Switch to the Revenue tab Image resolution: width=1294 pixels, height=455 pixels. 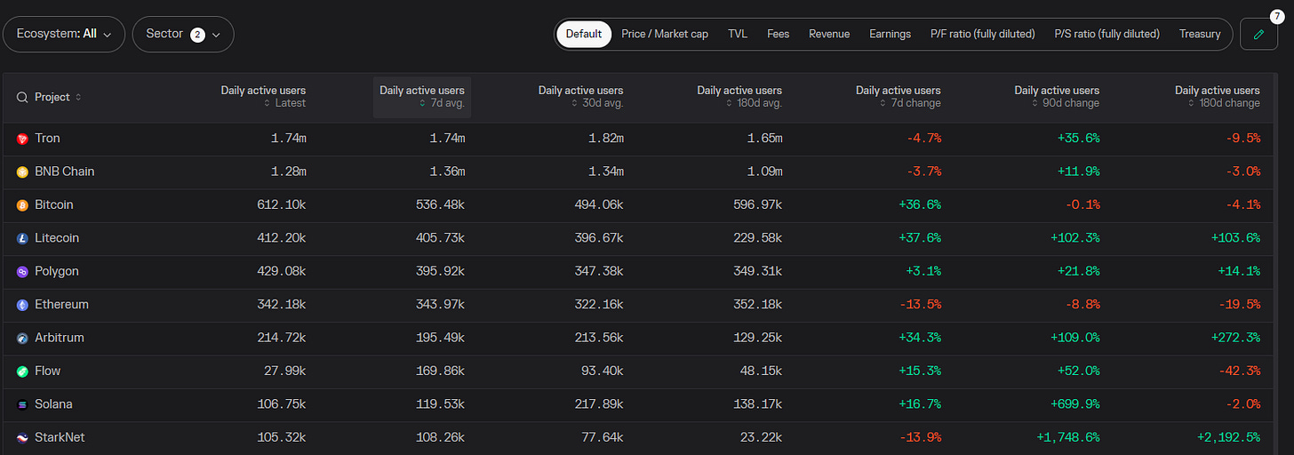pos(829,34)
